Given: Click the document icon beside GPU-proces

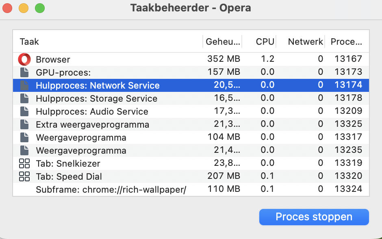Looking at the screenshot, I should point(24,72).
